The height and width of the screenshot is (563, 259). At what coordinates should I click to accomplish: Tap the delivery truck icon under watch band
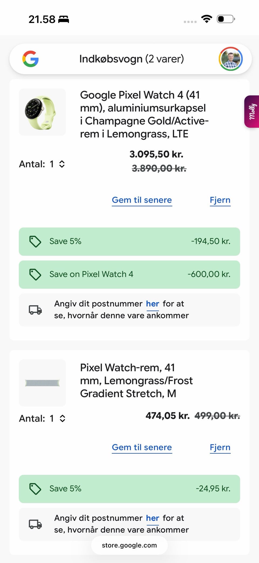click(x=35, y=524)
